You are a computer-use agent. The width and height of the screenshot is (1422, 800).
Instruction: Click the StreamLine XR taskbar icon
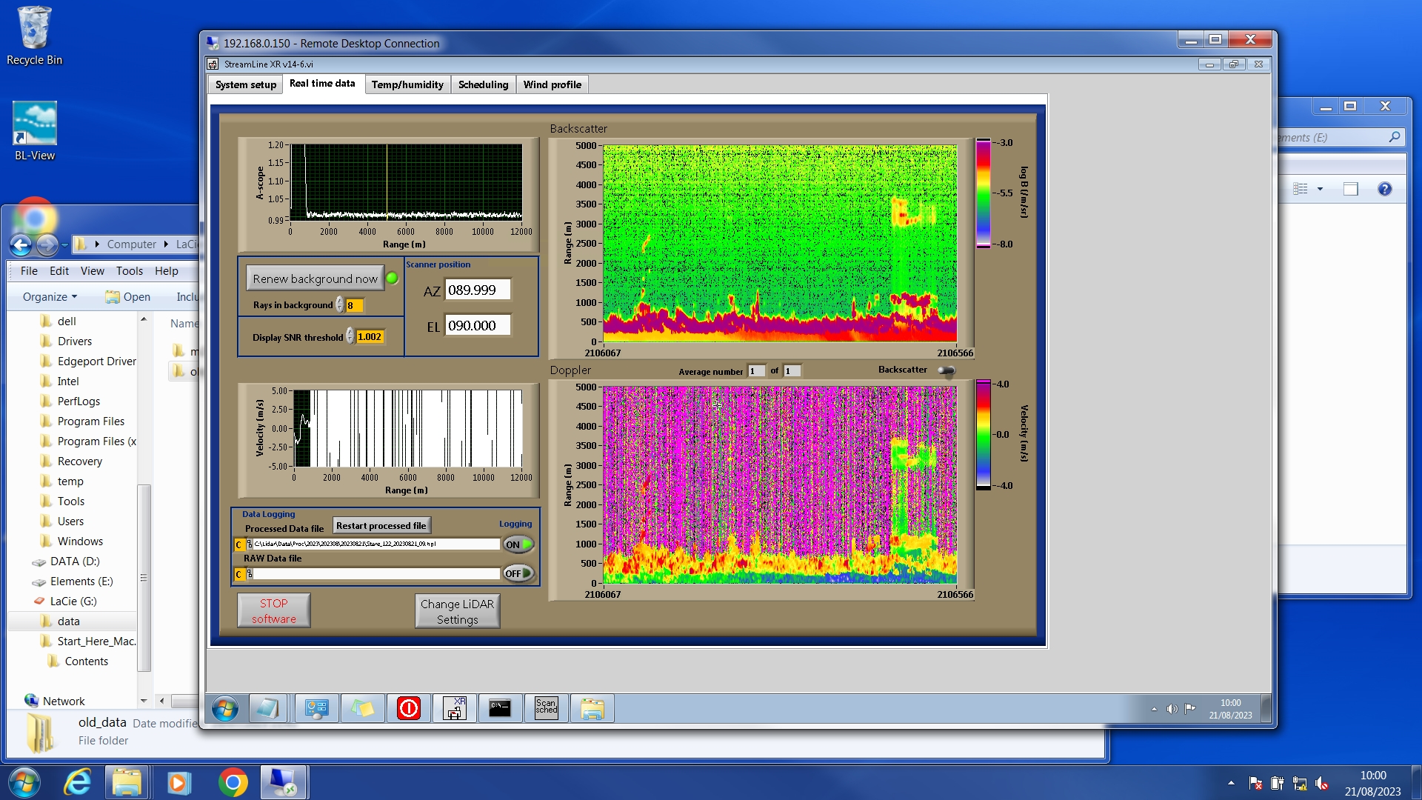click(454, 709)
